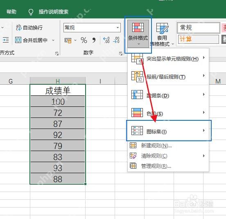The image size is (226, 219).
Task: Click the increase indent icon
Action: (6, 40)
